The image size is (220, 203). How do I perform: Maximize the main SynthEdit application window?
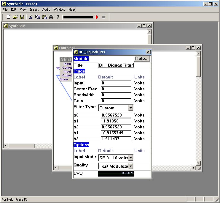coord(211,4)
